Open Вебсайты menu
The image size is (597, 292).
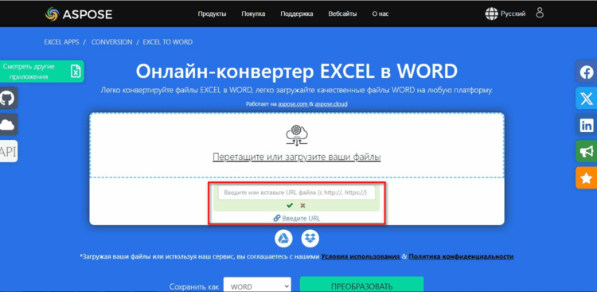(342, 14)
